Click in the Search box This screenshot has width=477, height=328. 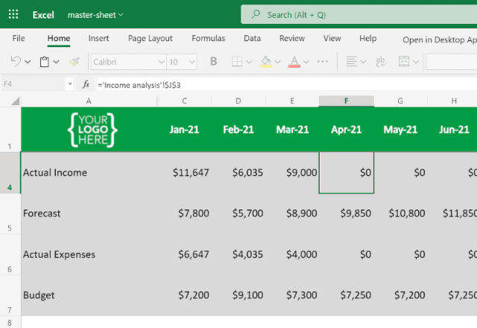pos(359,14)
